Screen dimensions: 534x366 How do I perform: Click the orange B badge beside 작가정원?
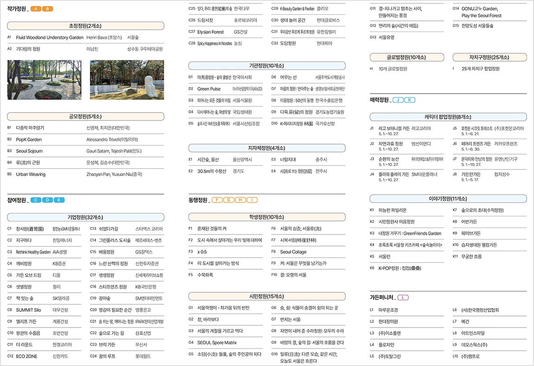47,9
